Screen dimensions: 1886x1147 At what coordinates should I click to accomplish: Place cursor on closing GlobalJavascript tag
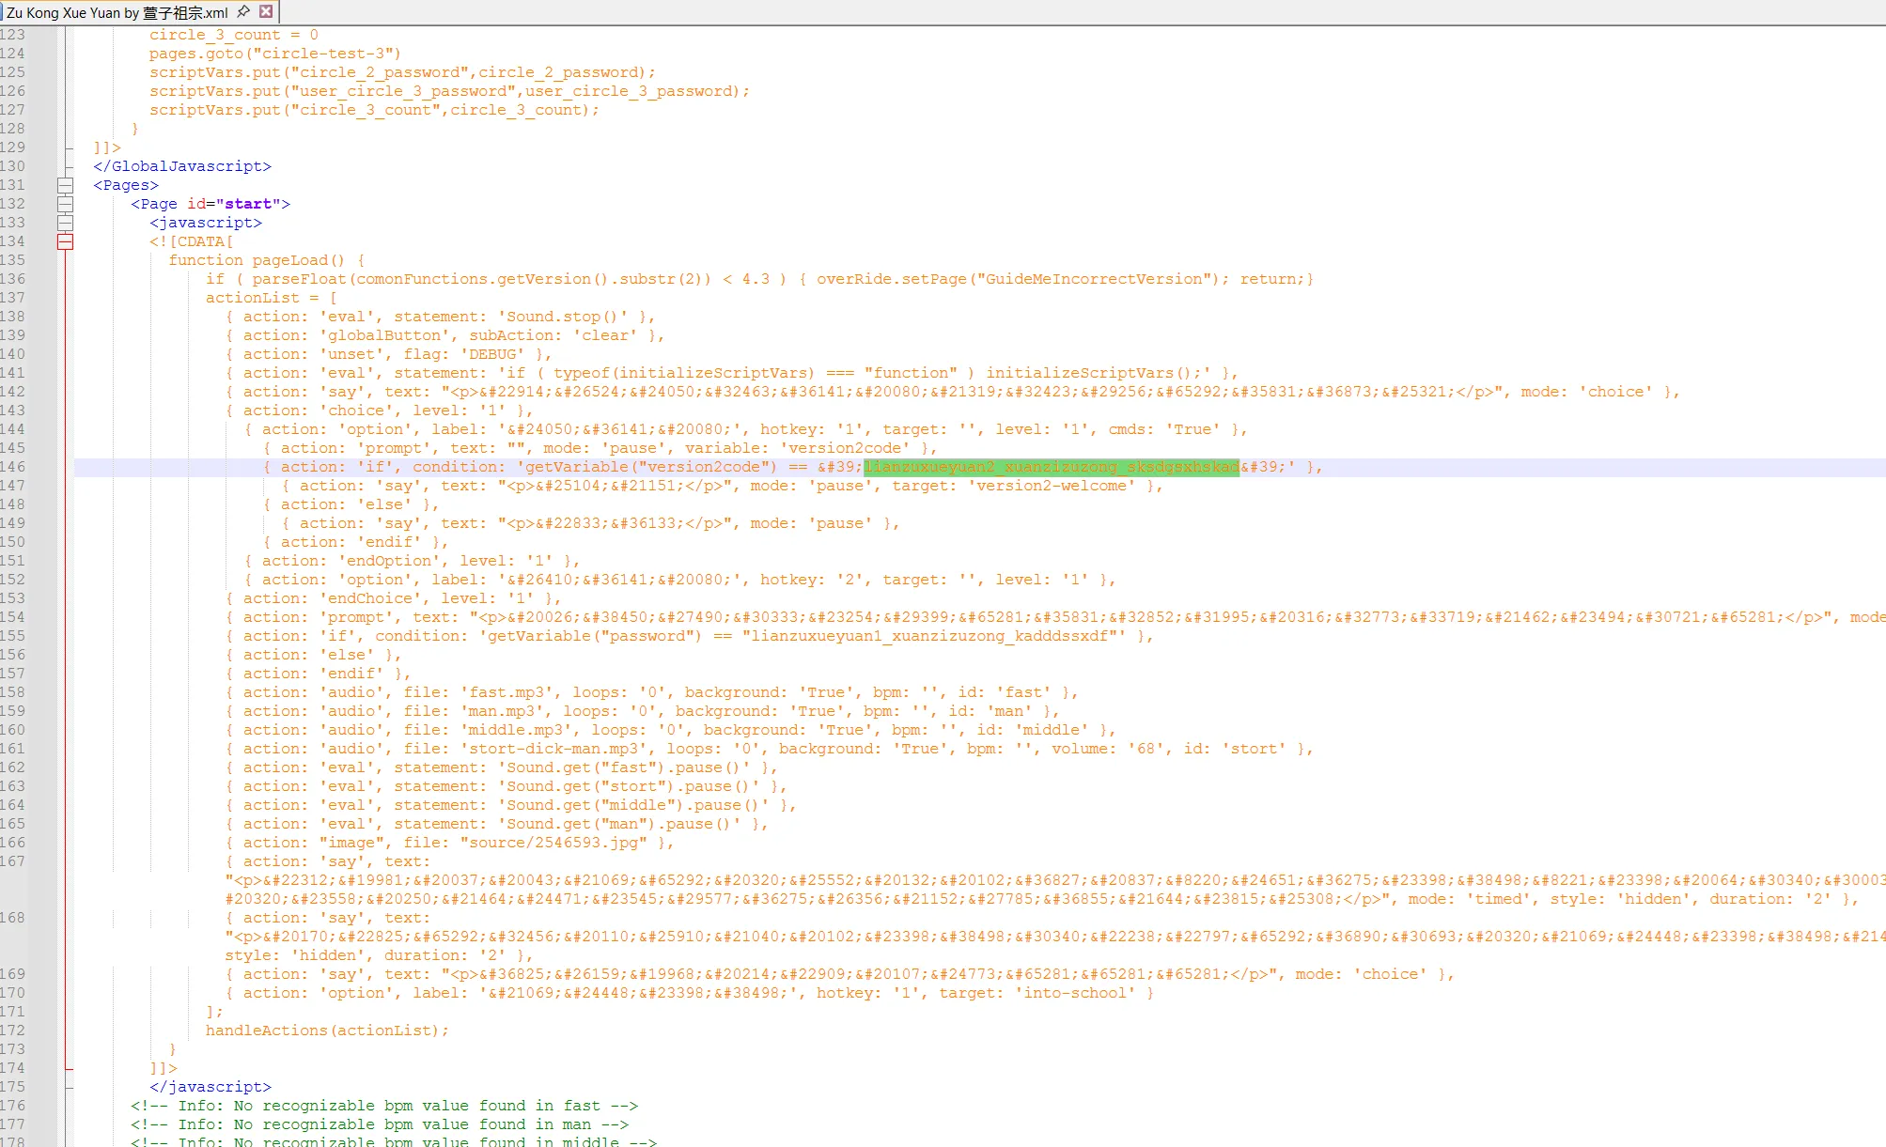181,166
